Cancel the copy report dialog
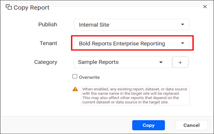214x134 pixels. tap(191, 125)
